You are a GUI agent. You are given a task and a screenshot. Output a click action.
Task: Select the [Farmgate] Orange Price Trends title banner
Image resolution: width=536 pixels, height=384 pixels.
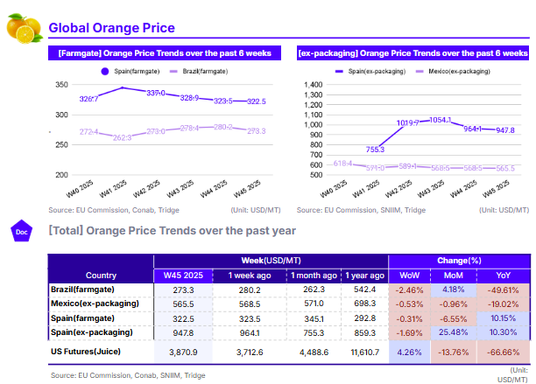coord(163,53)
